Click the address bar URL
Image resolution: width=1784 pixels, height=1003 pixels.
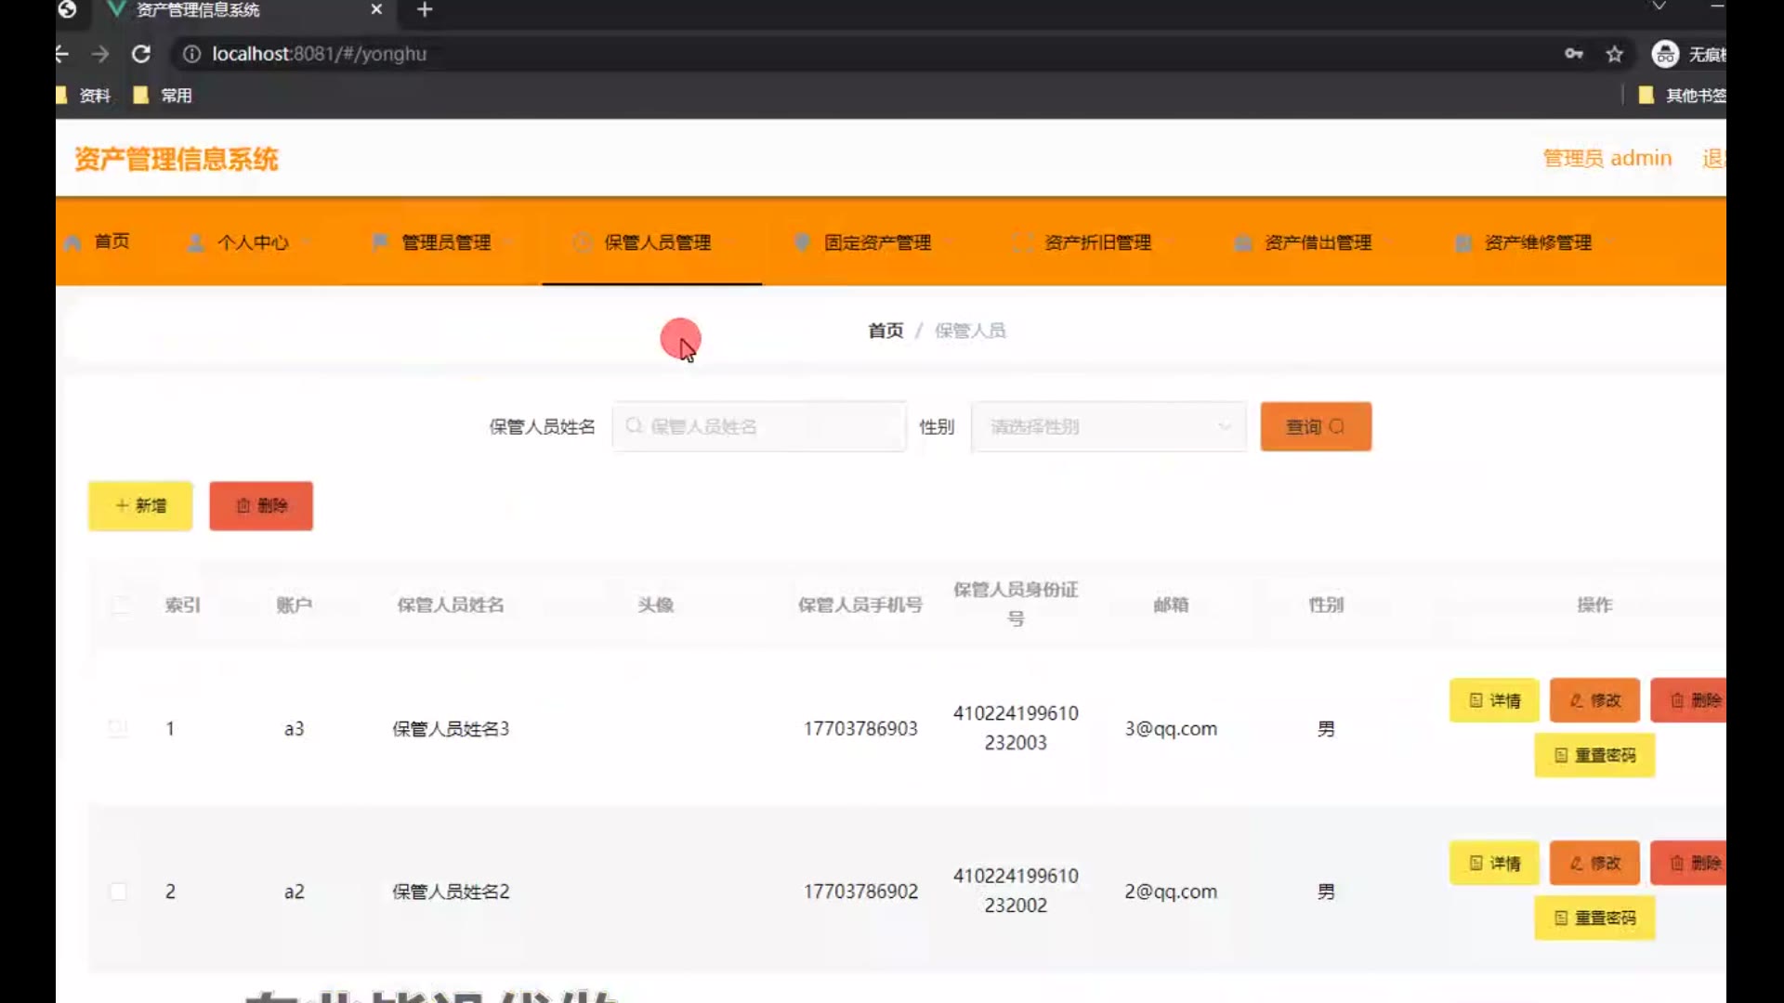click(x=319, y=54)
